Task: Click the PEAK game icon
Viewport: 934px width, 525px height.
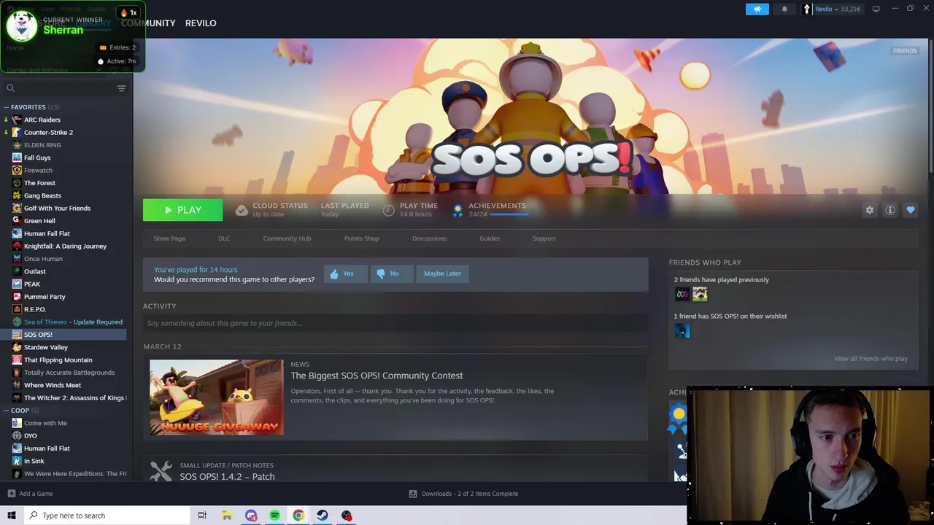Action: (18, 284)
